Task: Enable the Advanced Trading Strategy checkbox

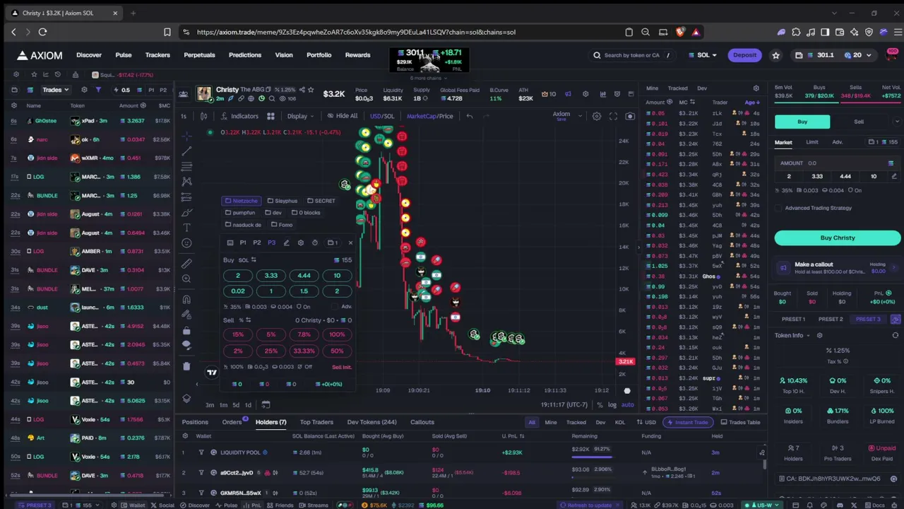Action: pyautogui.click(x=778, y=208)
